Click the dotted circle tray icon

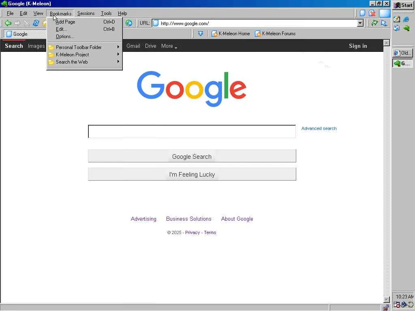411,305
